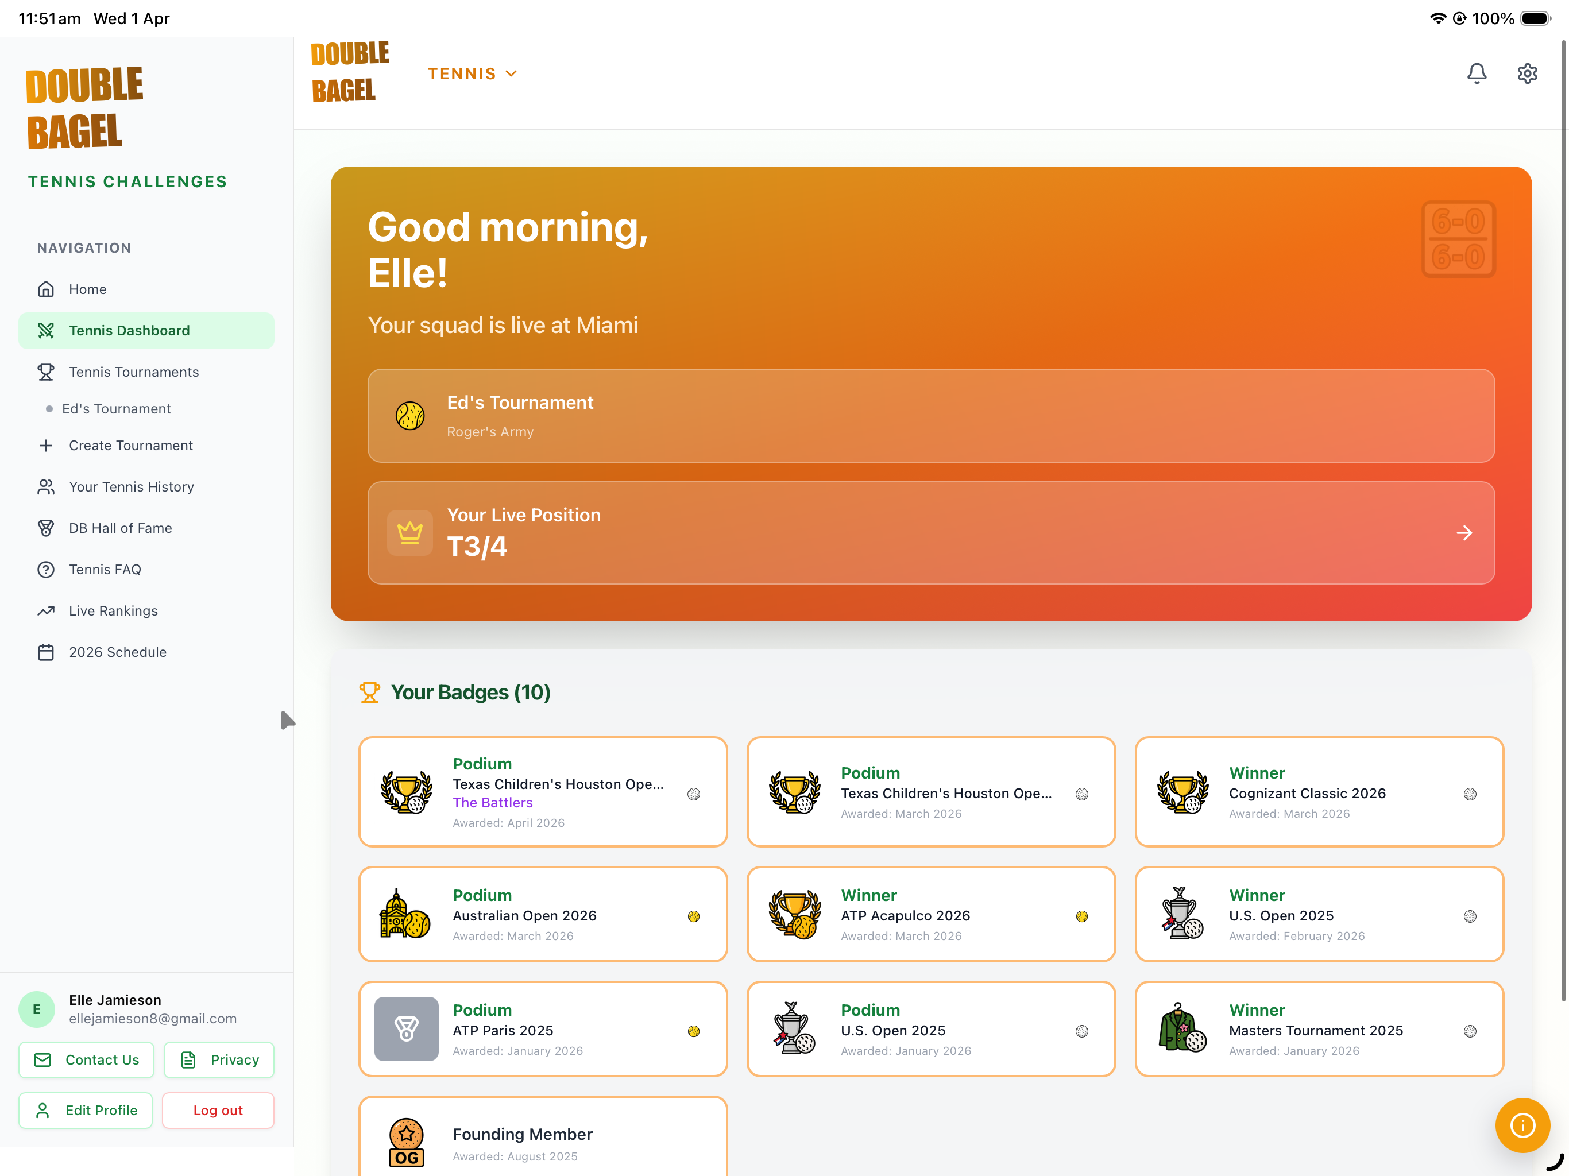Screen dimensions: 1569x1176
Task: Click the battery indicator in status bar
Action: coord(1536,18)
